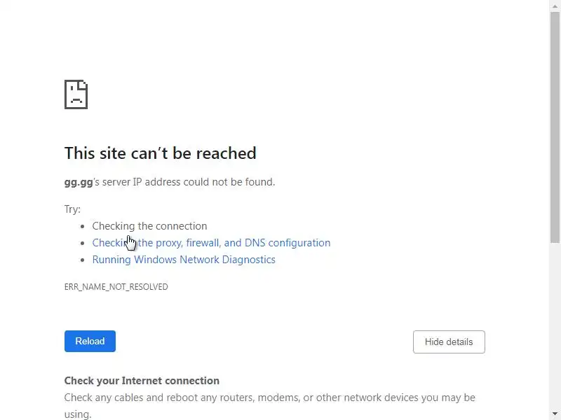Click the 'Checking the connection' list item
The width and height of the screenshot is (561, 420).
[x=149, y=226]
